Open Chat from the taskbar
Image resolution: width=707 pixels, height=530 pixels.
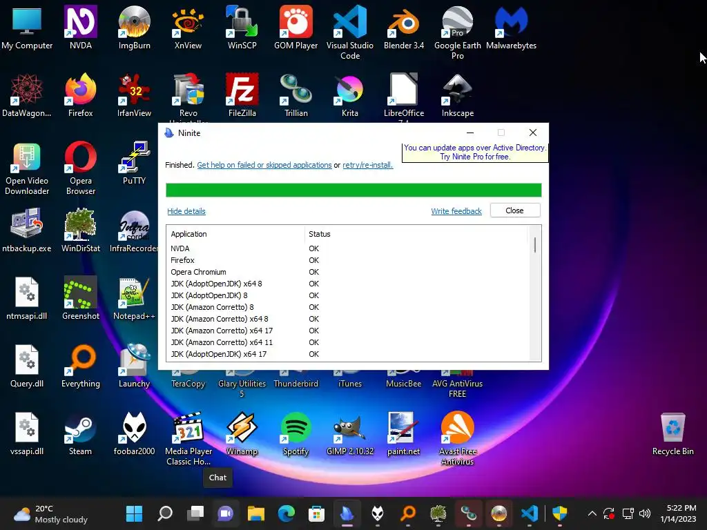(x=226, y=513)
